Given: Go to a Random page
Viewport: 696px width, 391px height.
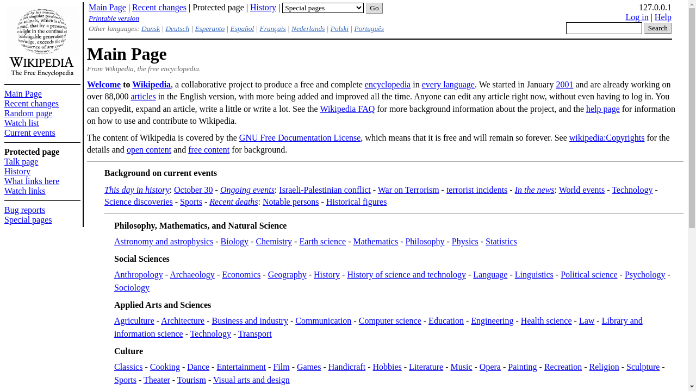Looking at the screenshot, I should click(x=28, y=113).
